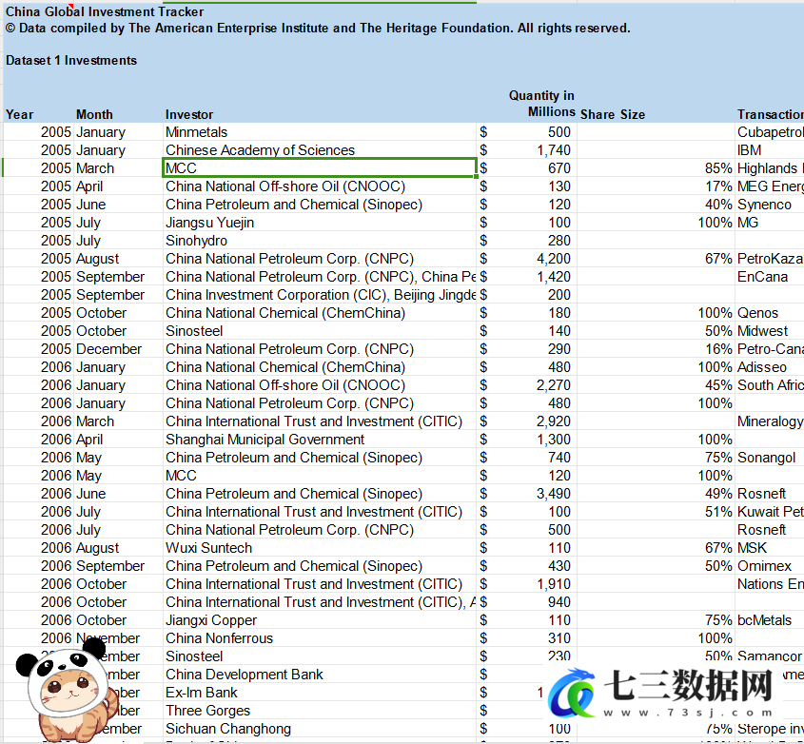Select the Mineralogy transaction party cell
804x744 pixels.
tap(770, 421)
